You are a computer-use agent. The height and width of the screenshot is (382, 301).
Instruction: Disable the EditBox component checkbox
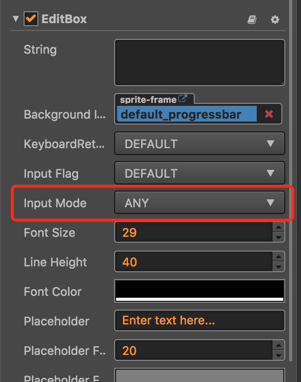[31, 19]
